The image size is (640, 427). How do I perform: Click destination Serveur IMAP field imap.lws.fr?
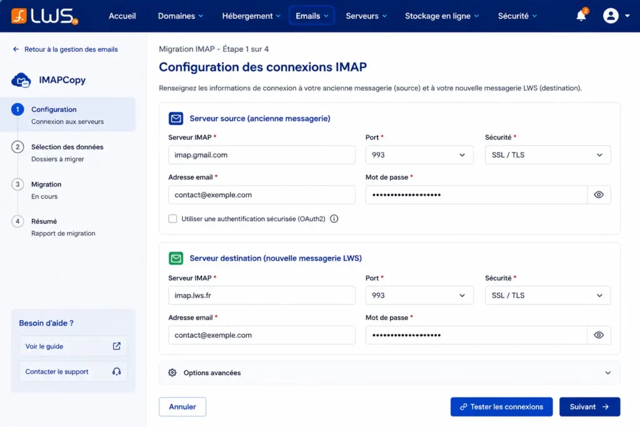pyautogui.click(x=262, y=295)
